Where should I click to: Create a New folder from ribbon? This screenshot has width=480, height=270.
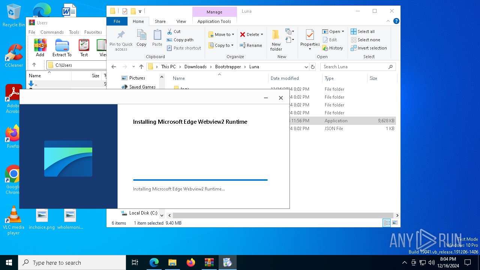[x=276, y=40]
